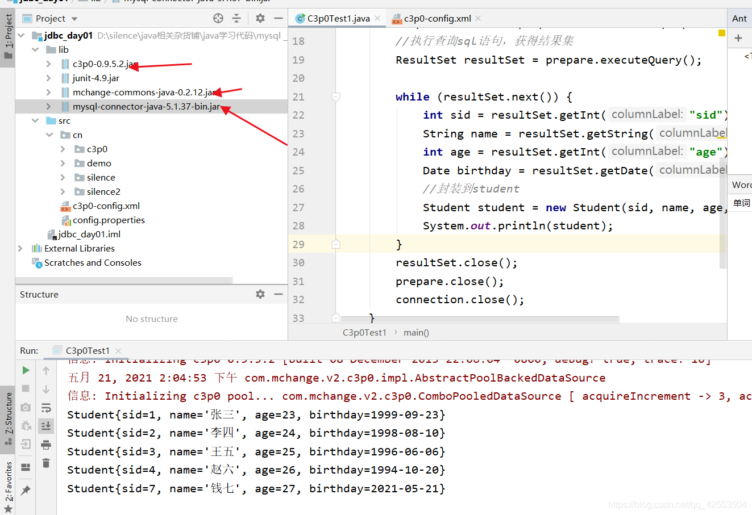Select jdbc_day01.iml file
752x515 pixels.
pos(89,234)
